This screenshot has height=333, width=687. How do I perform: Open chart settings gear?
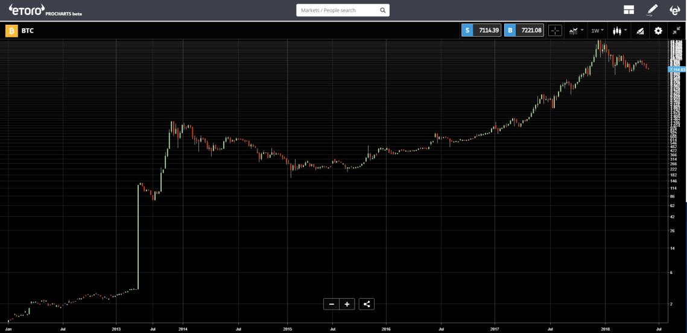[658, 31]
